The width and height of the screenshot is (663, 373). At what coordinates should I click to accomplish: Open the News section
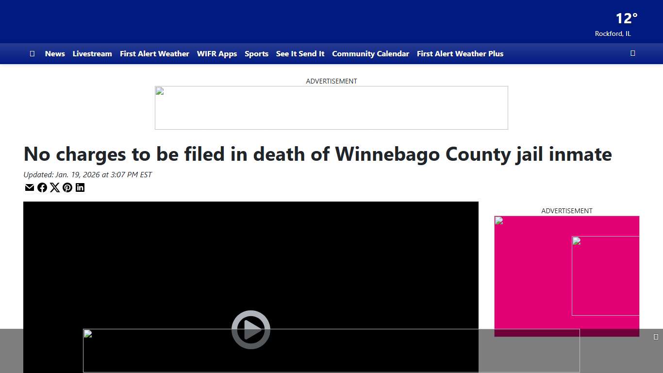(x=55, y=54)
